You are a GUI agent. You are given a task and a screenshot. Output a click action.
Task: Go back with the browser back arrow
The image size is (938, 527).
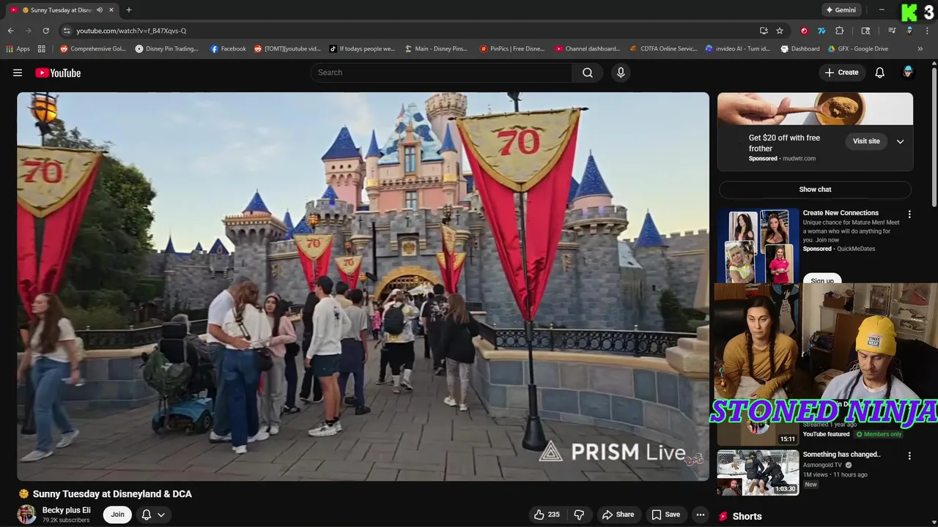click(x=10, y=31)
